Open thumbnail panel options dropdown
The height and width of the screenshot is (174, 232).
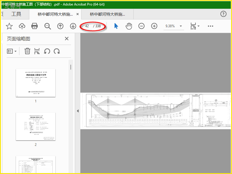[12, 51]
